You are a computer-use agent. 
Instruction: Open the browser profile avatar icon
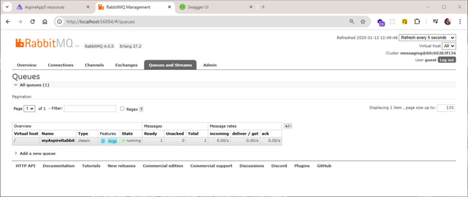(x=447, y=21)
